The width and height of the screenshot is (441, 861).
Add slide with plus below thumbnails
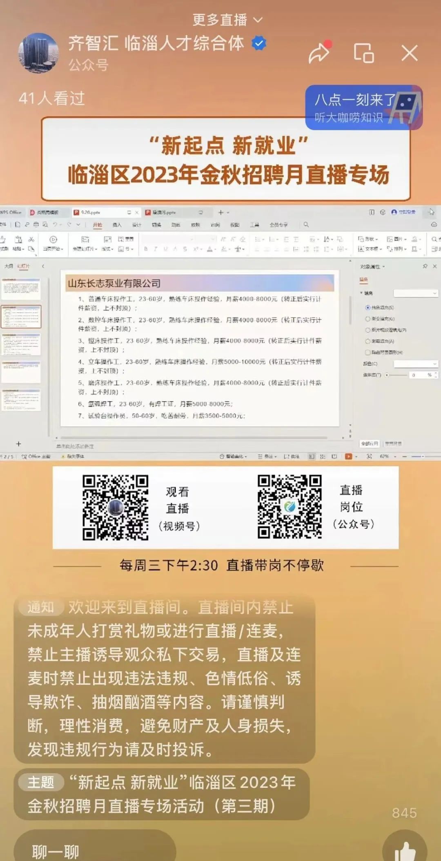coord(18,444)
